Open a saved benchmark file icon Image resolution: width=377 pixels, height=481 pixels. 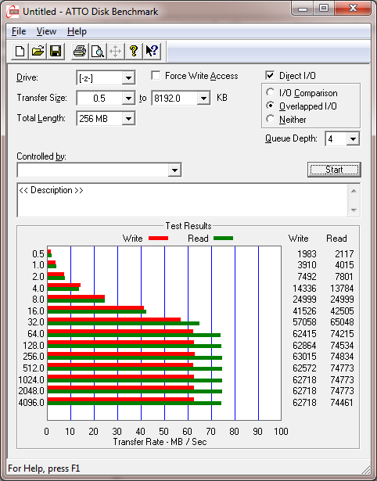[38, 51]
